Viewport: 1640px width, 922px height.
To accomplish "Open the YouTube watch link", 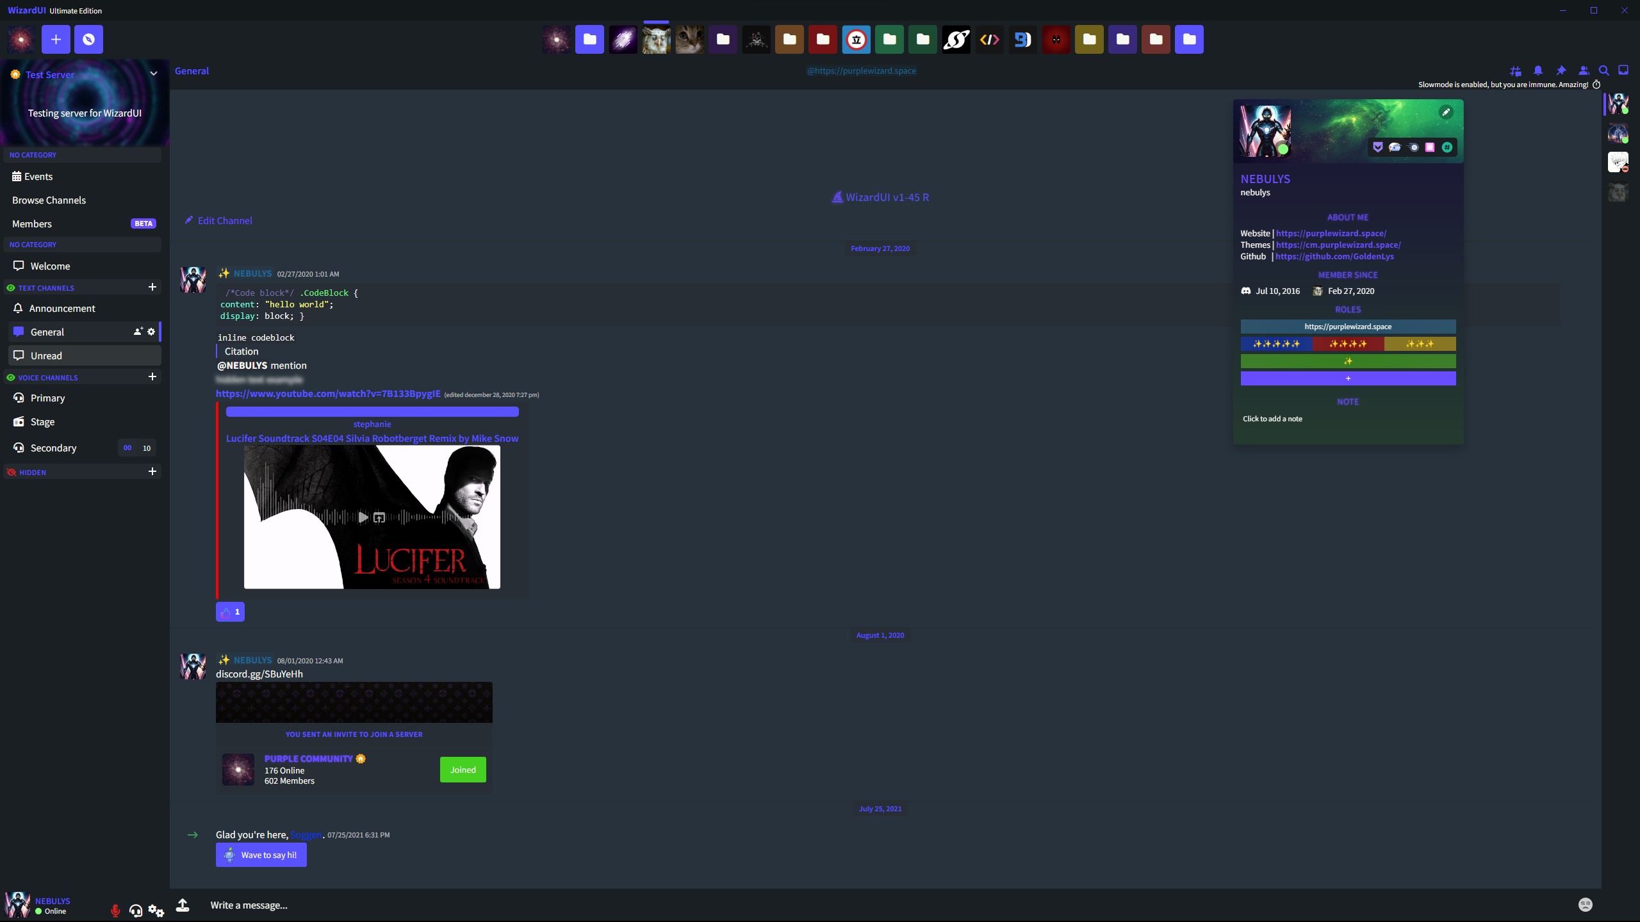I will point(328,394).
